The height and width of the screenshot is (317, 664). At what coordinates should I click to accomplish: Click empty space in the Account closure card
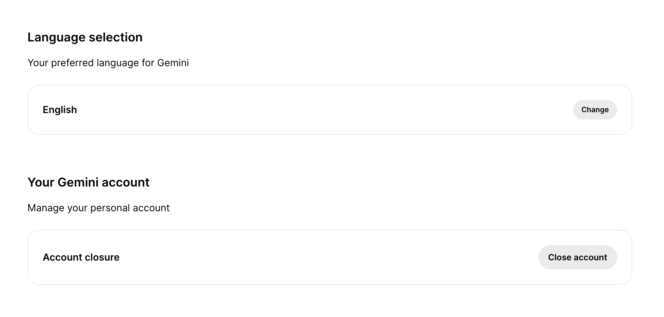click(305, 257)
